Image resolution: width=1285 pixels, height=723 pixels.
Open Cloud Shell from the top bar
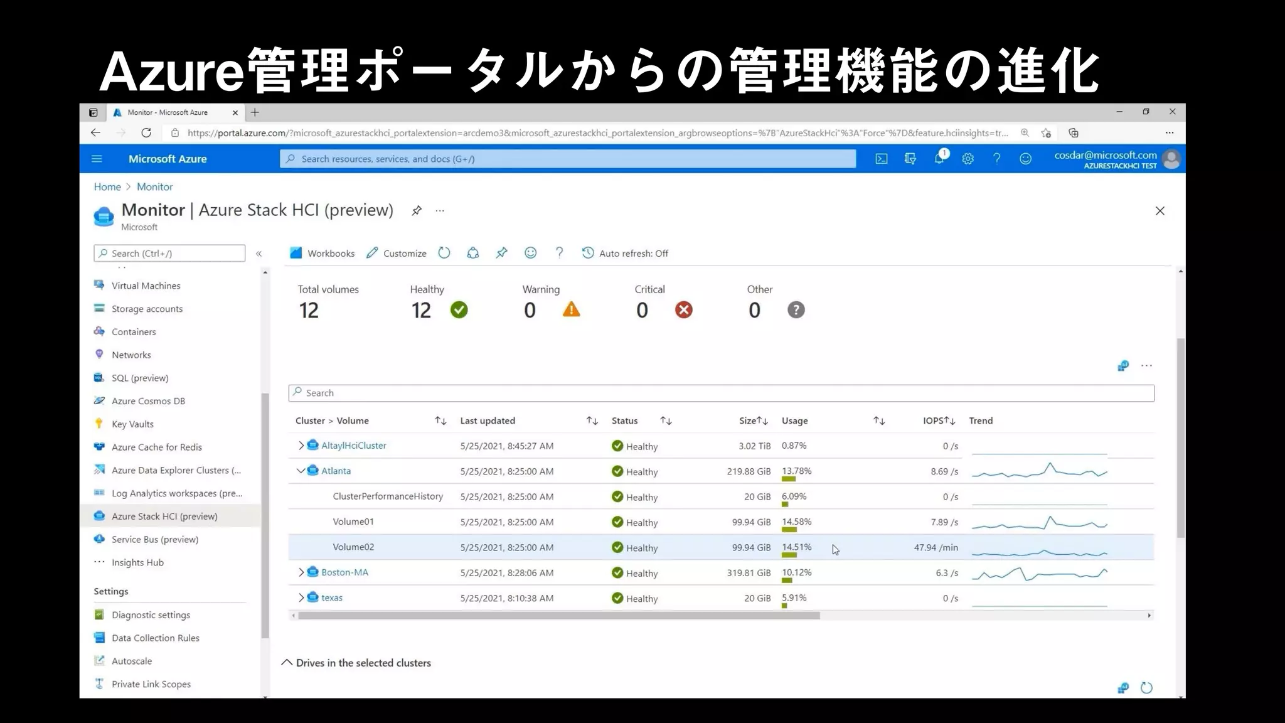pos(882,159)
